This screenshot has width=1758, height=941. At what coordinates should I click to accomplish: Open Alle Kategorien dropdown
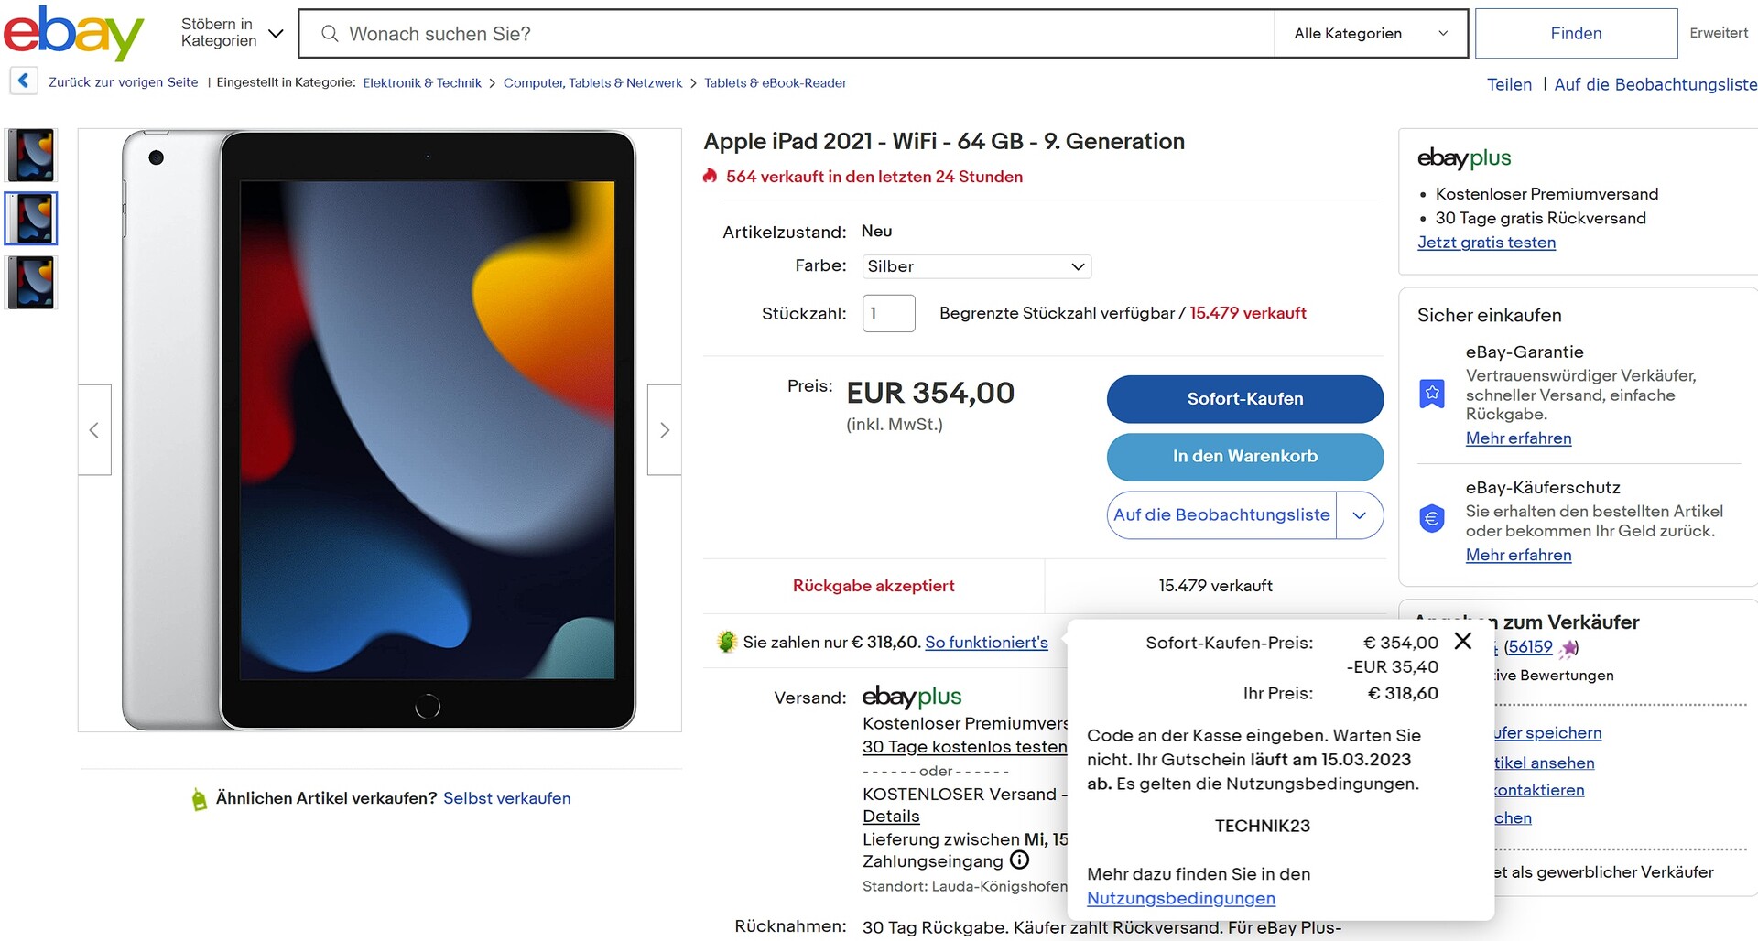(x=1370, y=34)
